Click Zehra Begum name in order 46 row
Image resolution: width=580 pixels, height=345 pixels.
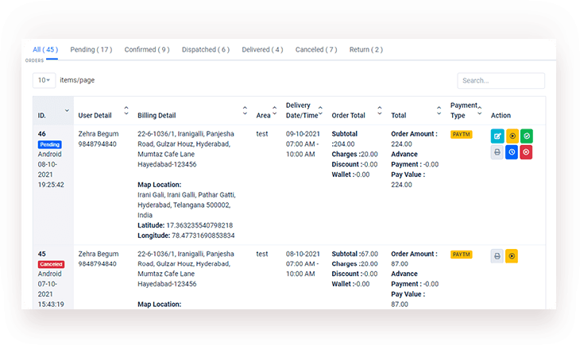(99, 134)
